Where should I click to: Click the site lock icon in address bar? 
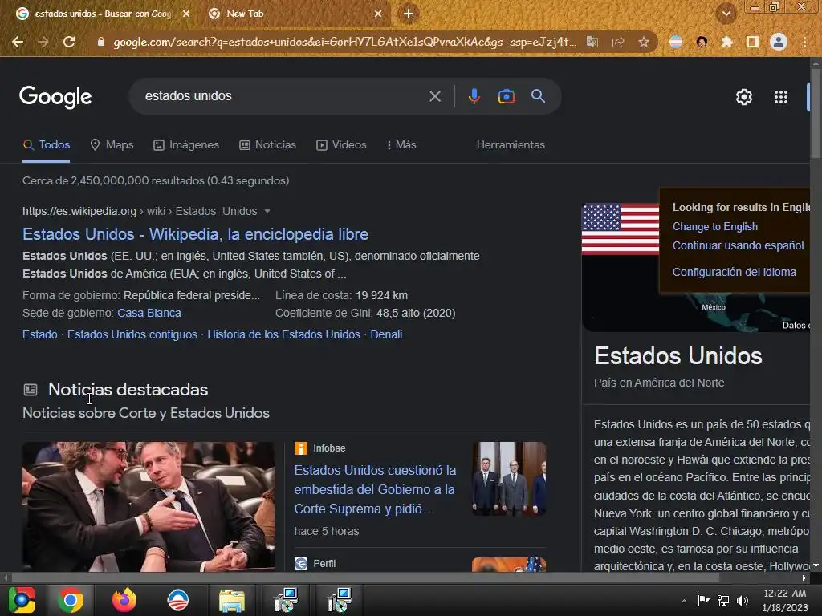(x=101, y=42)
